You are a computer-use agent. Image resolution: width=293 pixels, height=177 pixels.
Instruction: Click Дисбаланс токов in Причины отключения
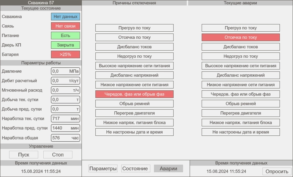coord(134,47)
